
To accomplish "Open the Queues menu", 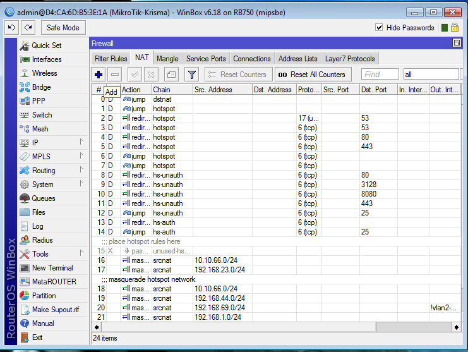I will [53, 198].
